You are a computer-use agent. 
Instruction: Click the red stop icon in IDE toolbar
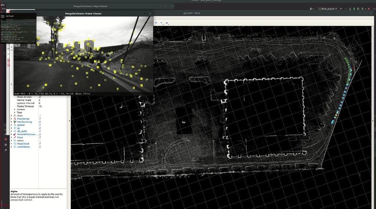coord(369,9)
